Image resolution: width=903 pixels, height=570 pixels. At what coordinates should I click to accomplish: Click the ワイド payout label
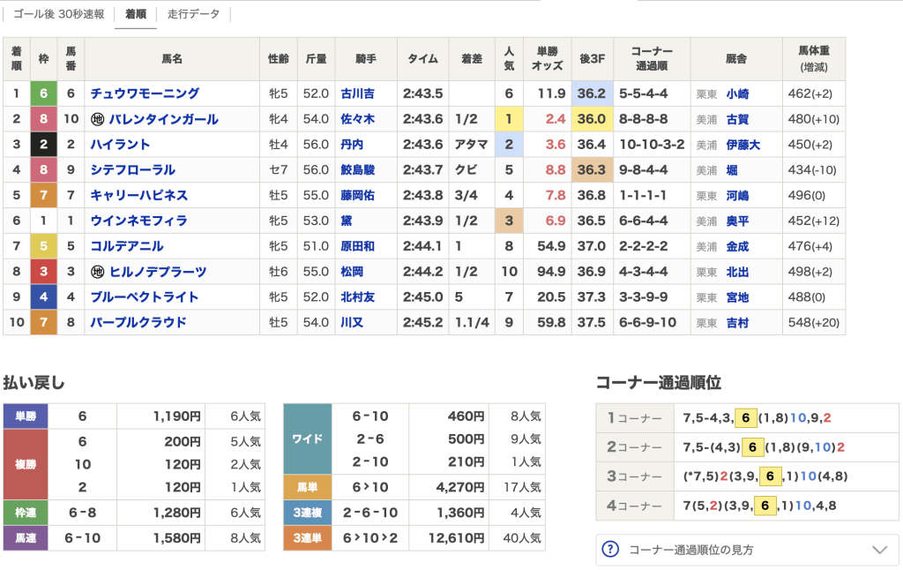point(308,439)
